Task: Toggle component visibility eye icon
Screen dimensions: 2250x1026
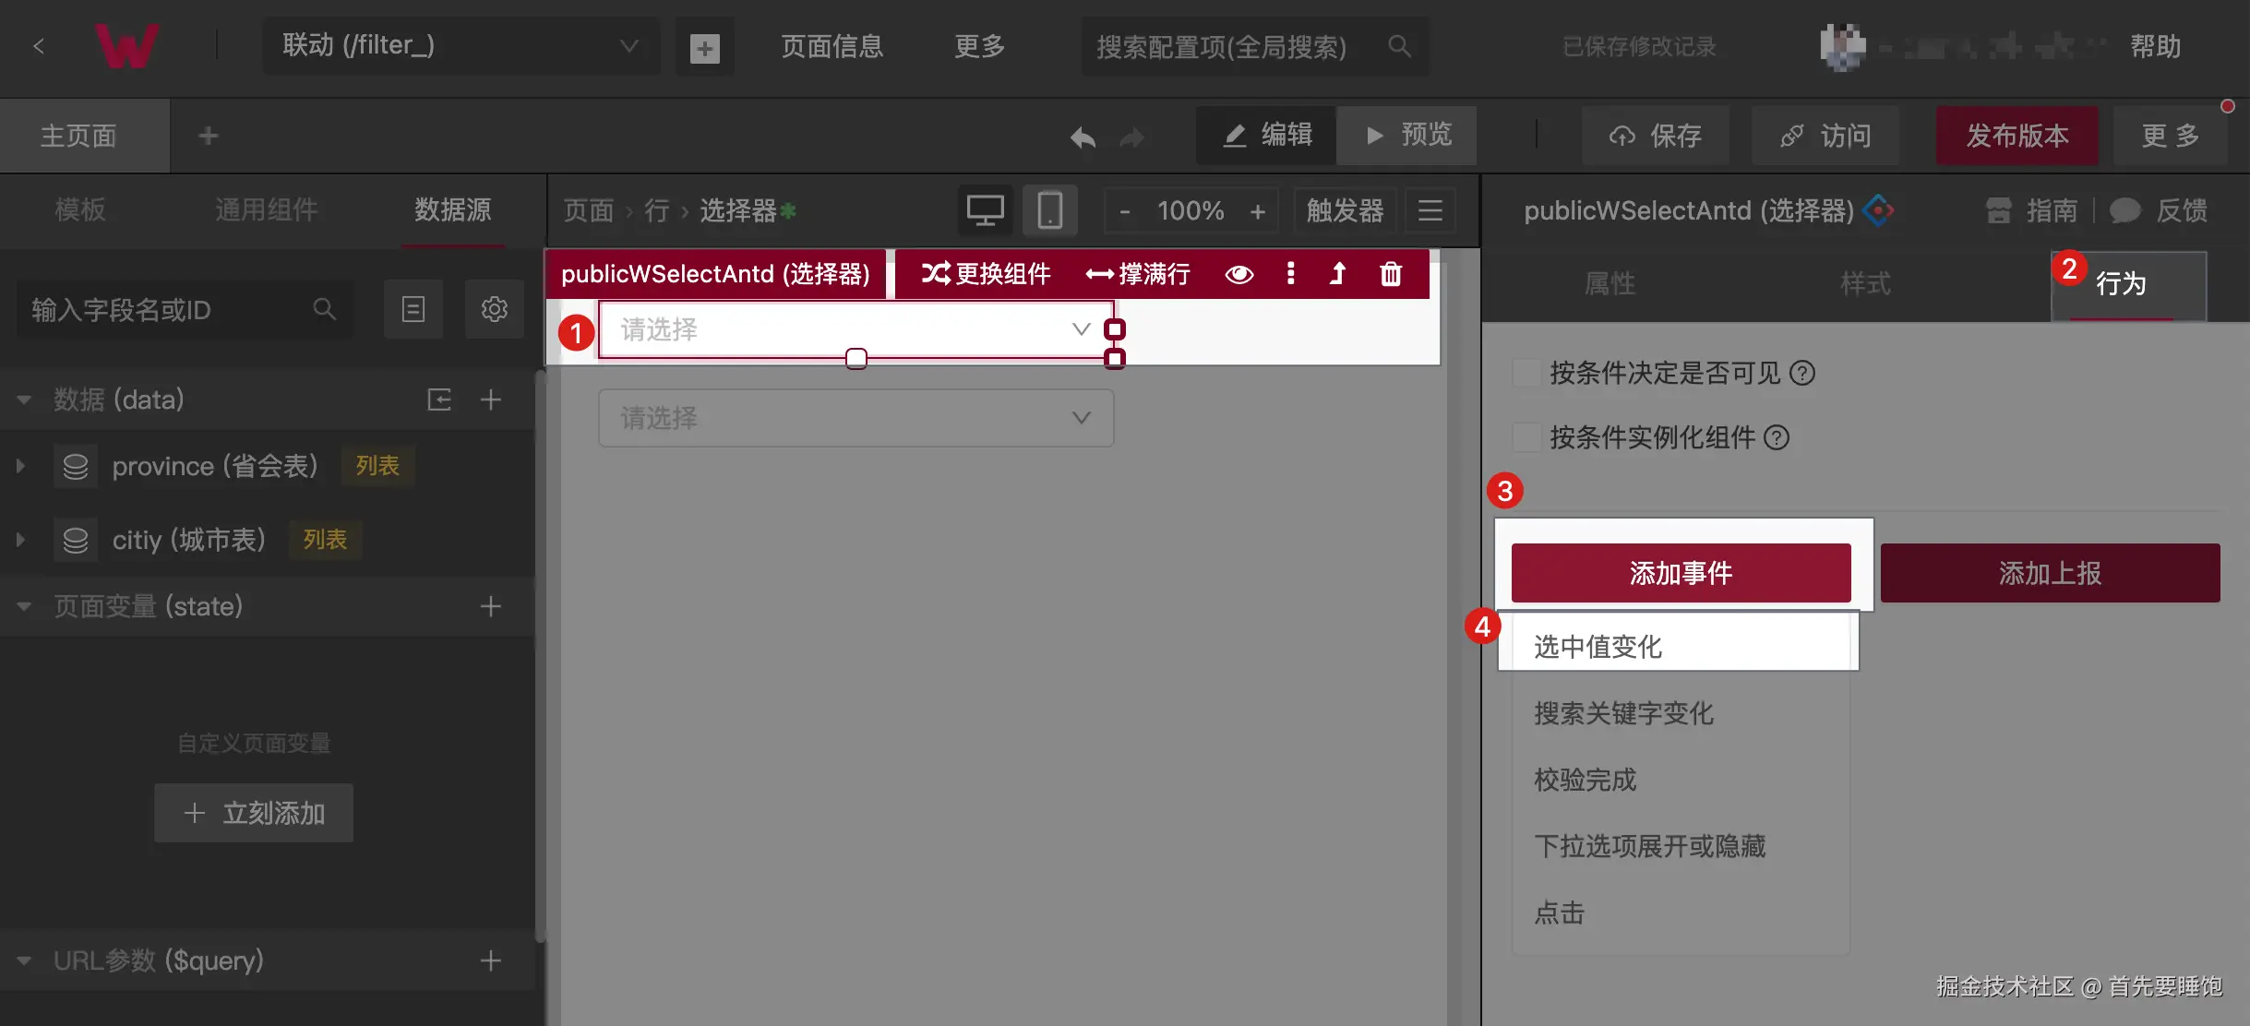Action: (1239, 274)
